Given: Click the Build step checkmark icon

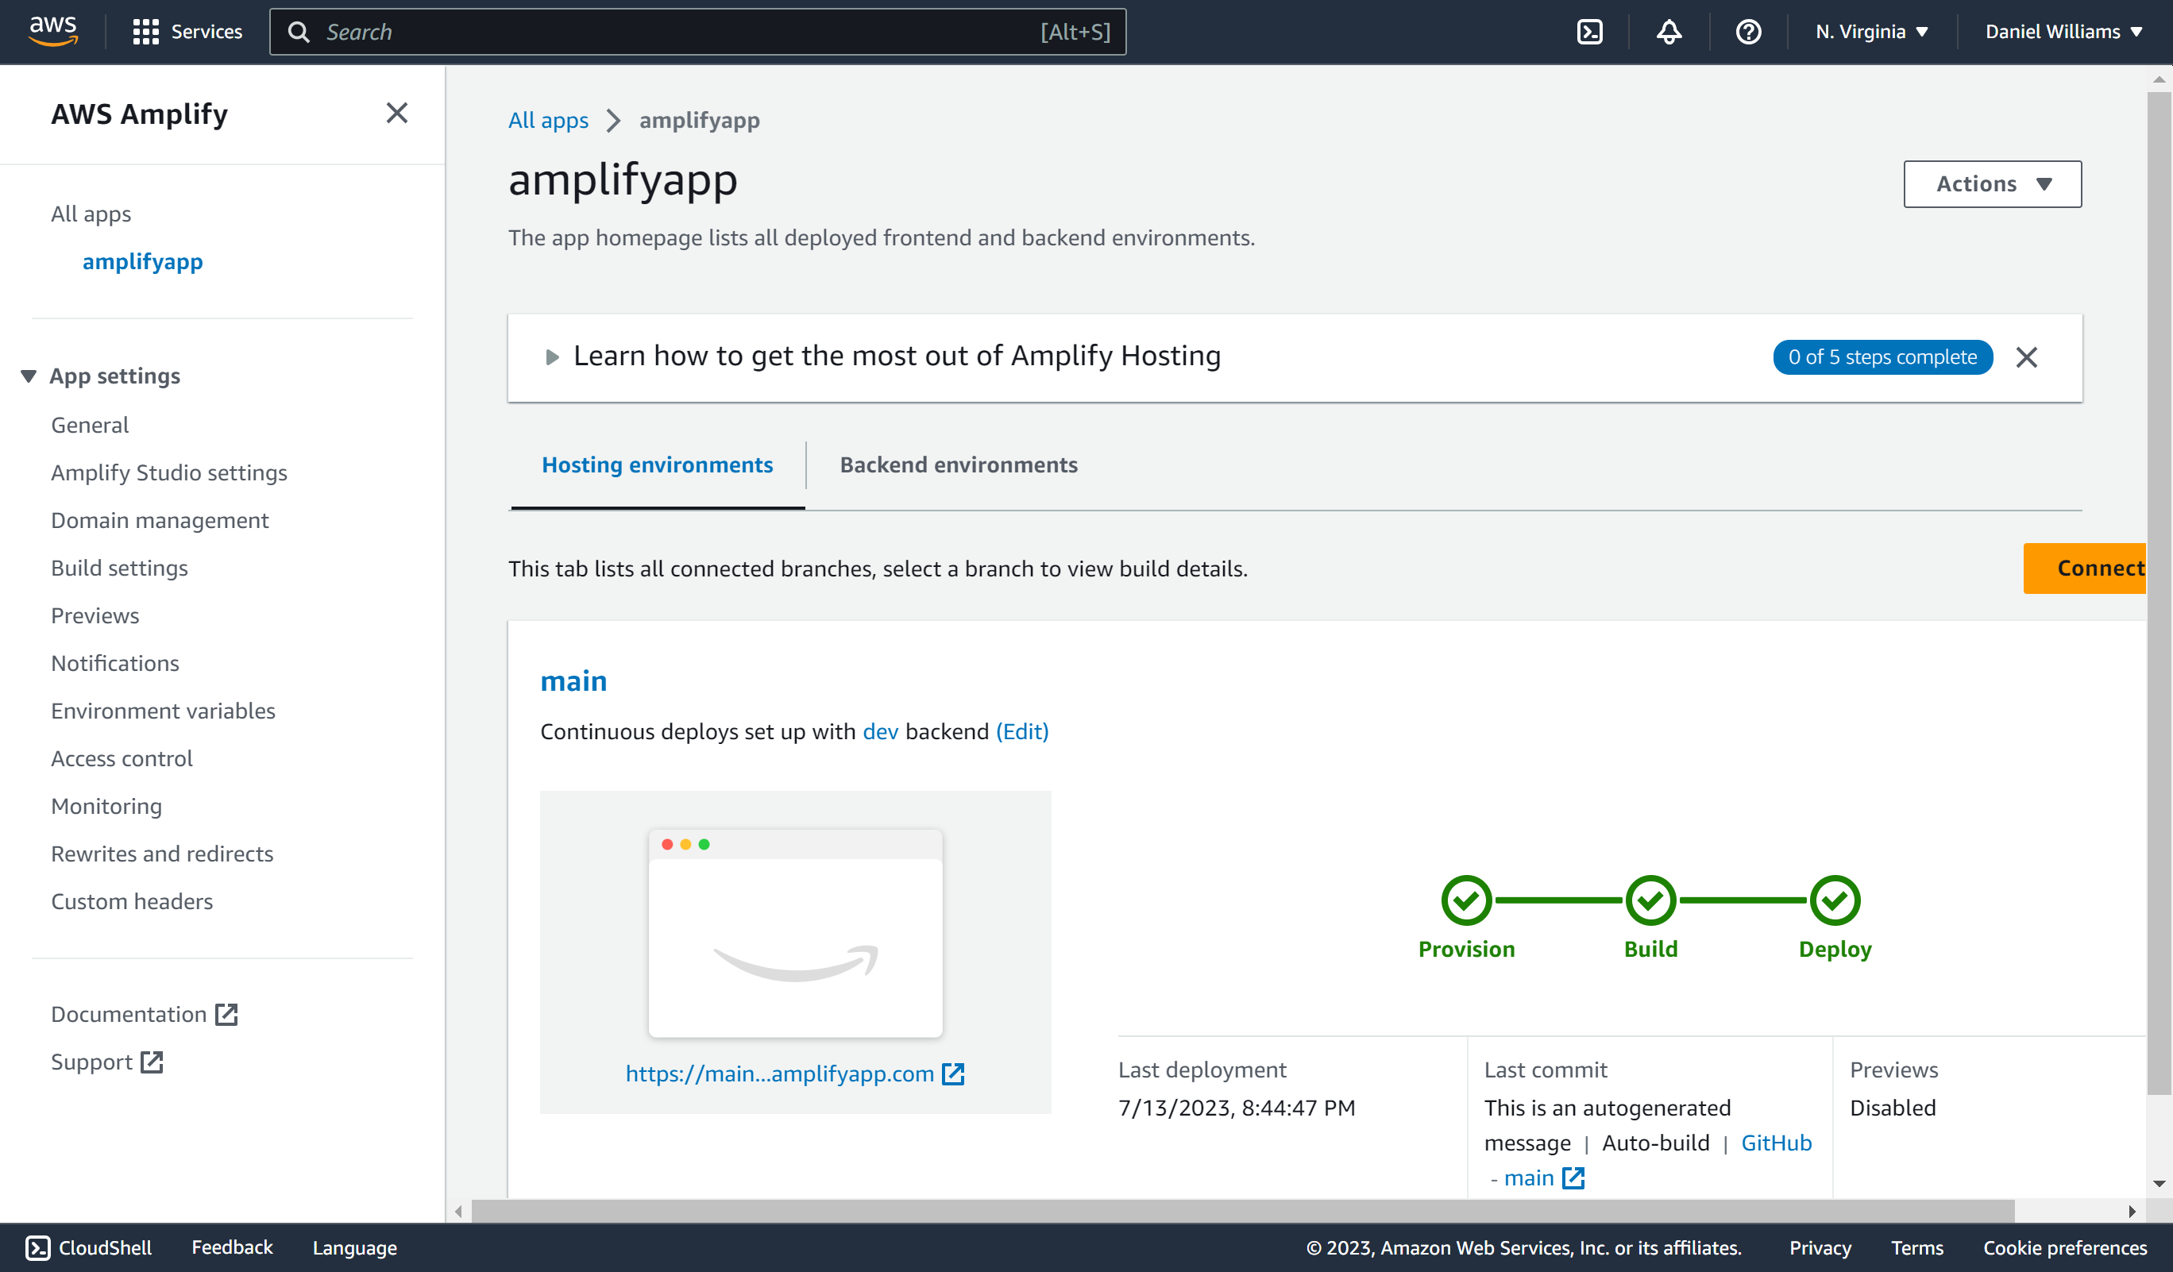Looking at the screenshot, I should pos(1650,900).
